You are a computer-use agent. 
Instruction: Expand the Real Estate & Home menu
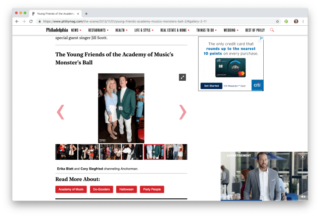[x=175, y=30]
